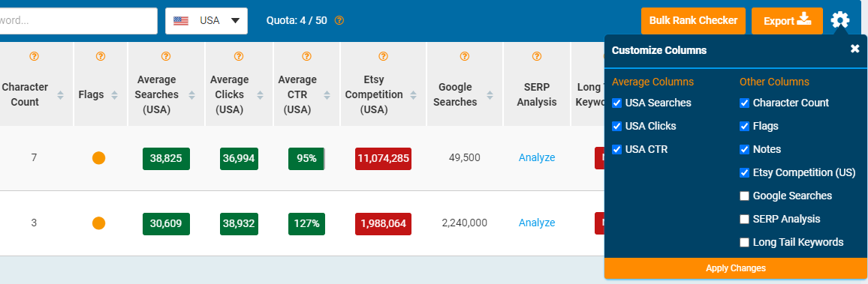
Task: Sort by Average CTR column arrows
Action: pos(327,95)
